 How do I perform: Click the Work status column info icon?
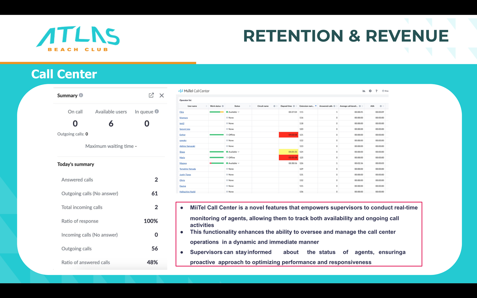coord(223,106)
